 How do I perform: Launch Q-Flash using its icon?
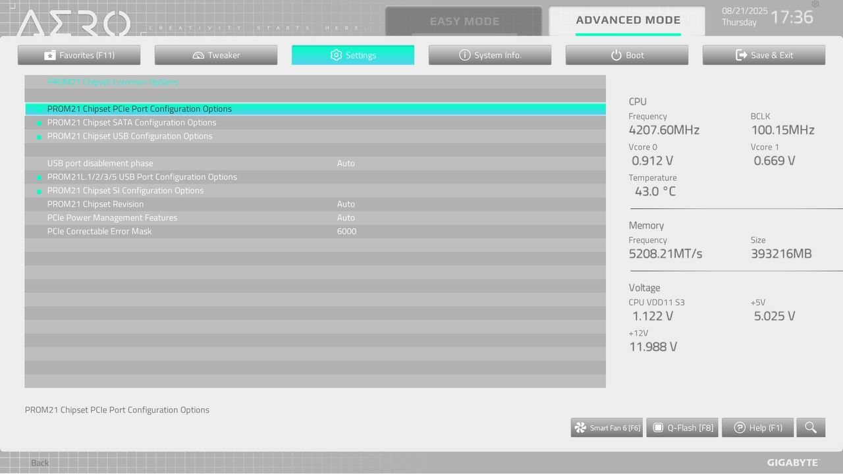(658, 427)
